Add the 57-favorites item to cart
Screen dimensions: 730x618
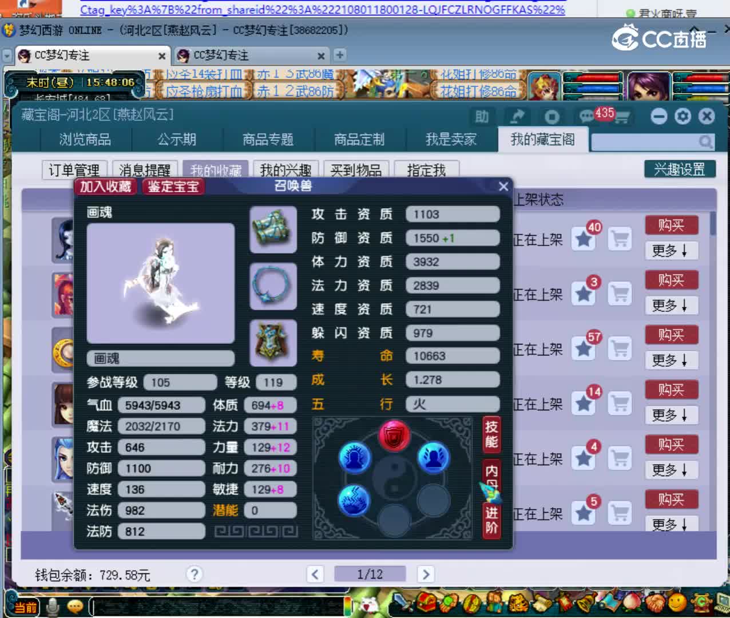point(620,349)
